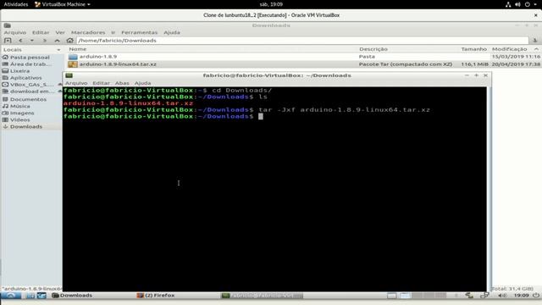Open Ajuda menu in file manager
Screen dimensions: 542x305
(x=172, y=32)
